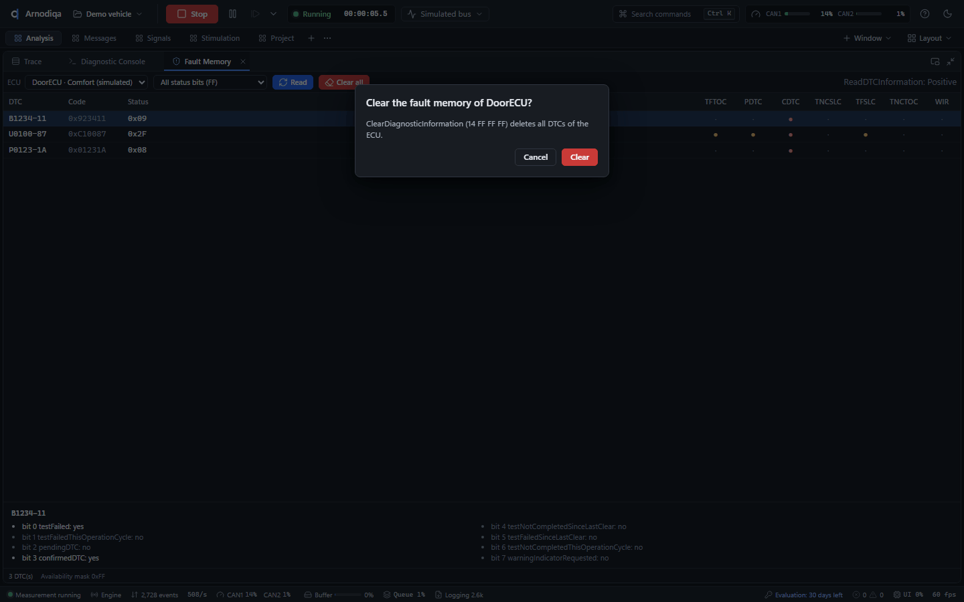Expand the start options chevron beside play
Viewport: 964px width, 602px height.
click(x=273, y=14)
